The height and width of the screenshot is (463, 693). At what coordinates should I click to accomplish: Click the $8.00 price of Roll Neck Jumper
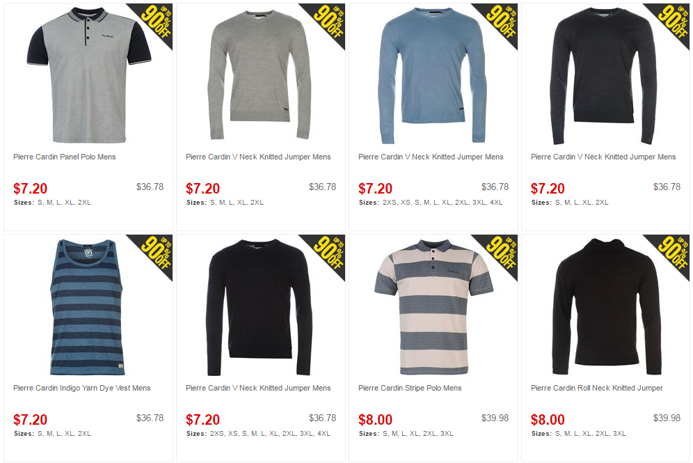(548, 419)
